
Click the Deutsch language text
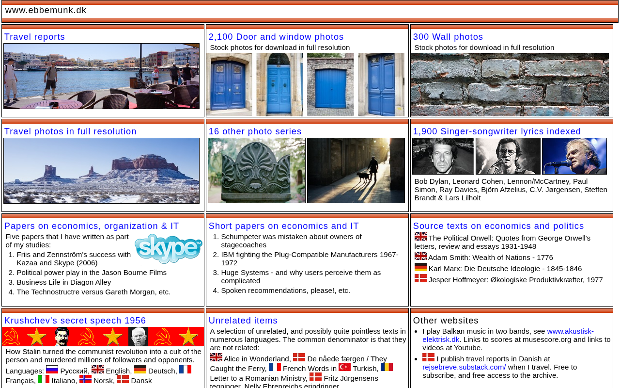click(x=162, y=371)
